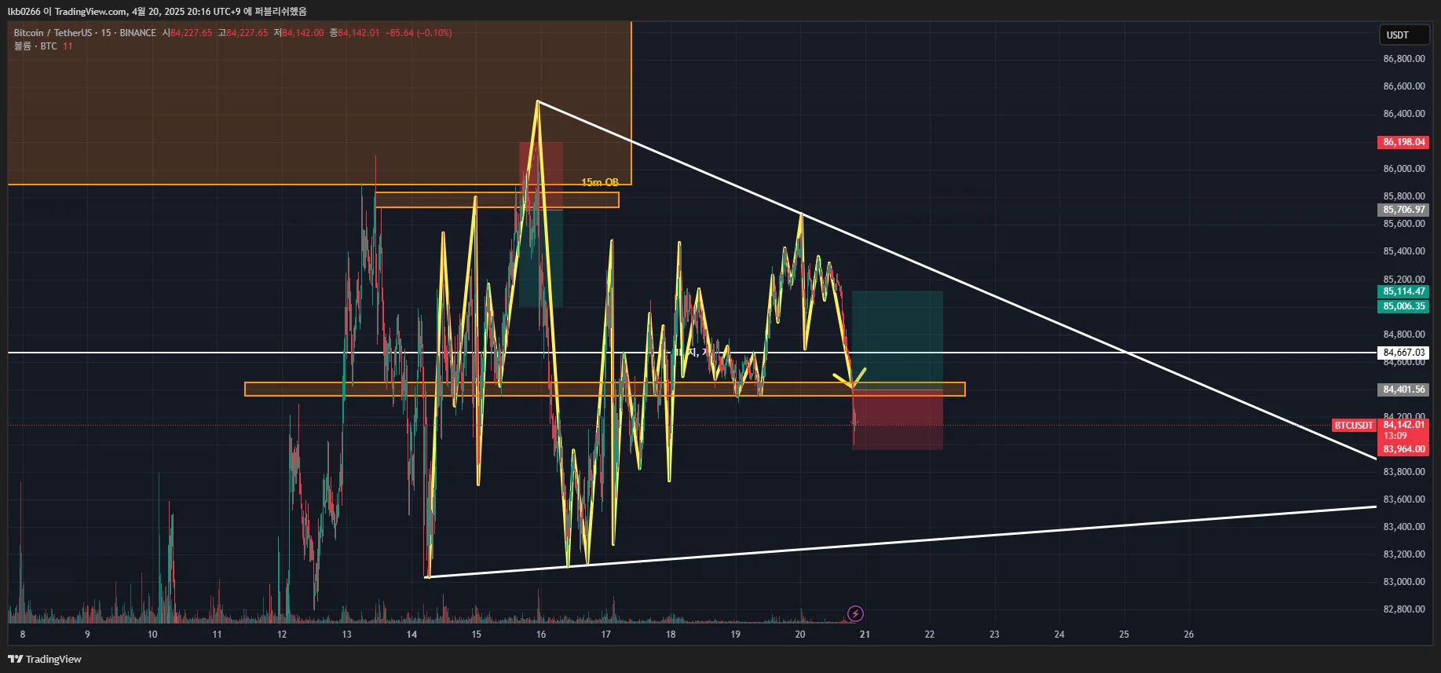Select the 15m OB text label
Screen dimensions: 1441x673
pyautogui.click(x=600, y=182)
